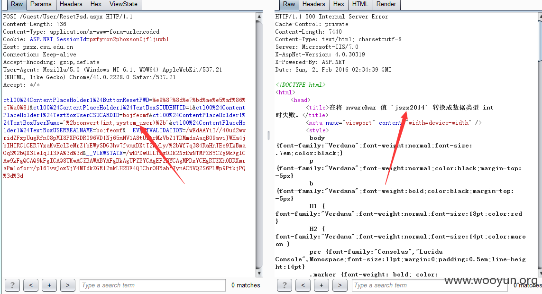Switch to the request Raw tab

(17, 4)
